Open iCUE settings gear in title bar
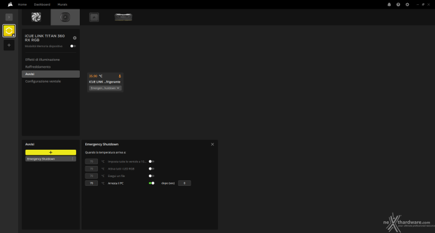Image resolution: width=435 pixels, height=233 pixels. 407,4
